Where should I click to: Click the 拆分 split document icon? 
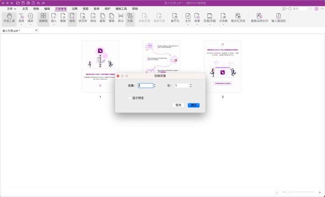(121, 16)
